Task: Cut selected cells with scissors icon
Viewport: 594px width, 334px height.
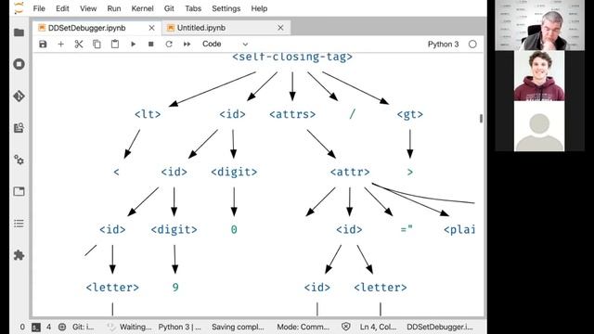Action: pyautogui.click(x=79, y=44)
